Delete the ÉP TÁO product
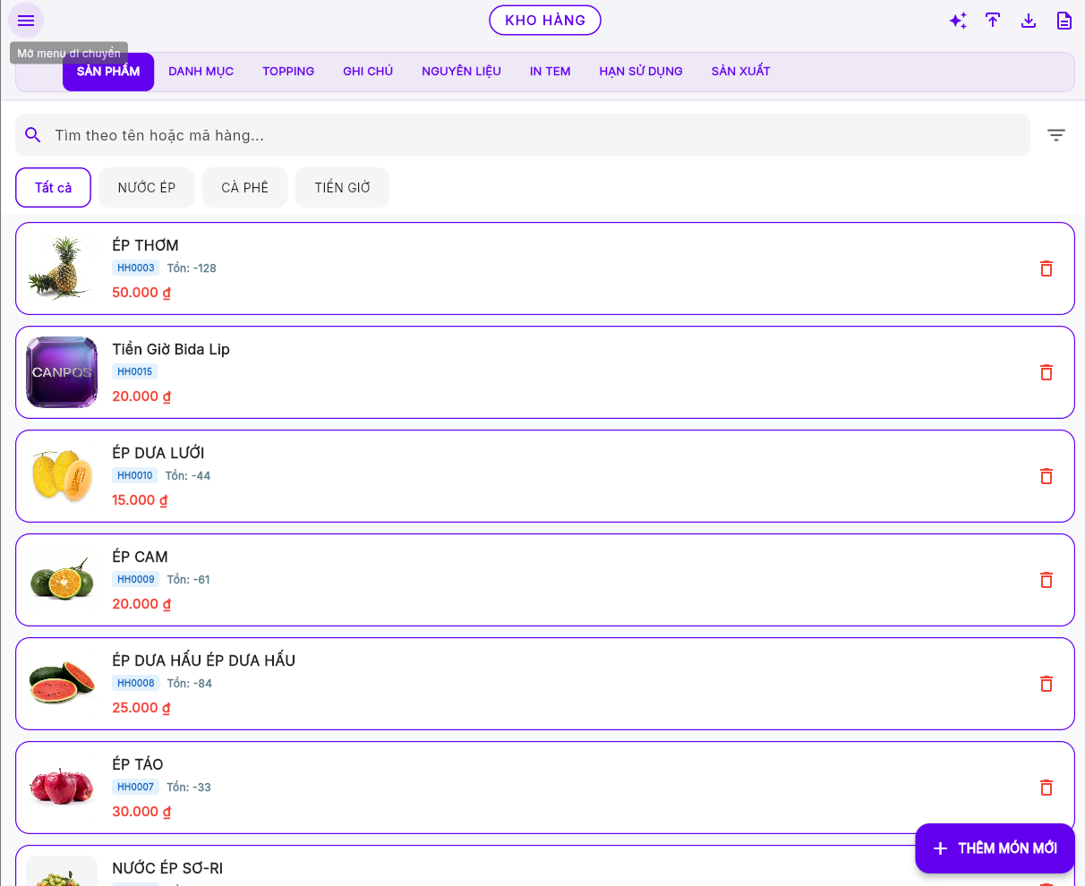The width and height of the screenshot is (1085, 886). (x=1046, y=788)
